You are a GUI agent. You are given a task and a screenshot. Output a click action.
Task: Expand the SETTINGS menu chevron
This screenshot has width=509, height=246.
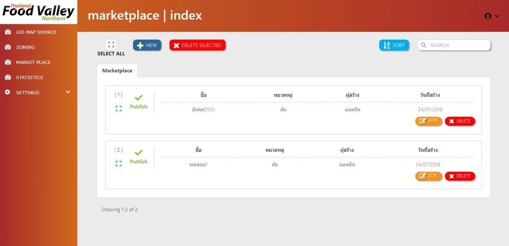(68, 92)
